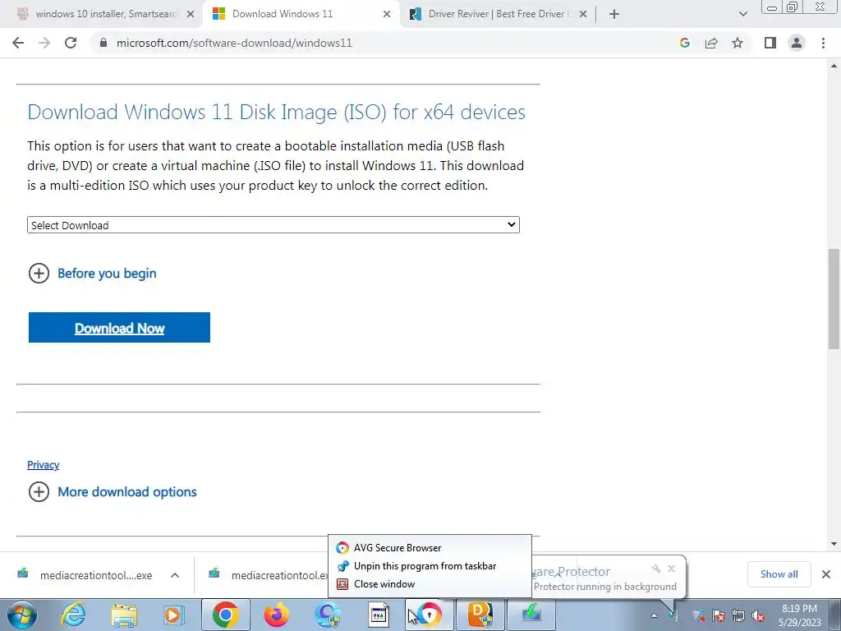Open a new browser tab
This screenshot has width=841, height=631.
coord(614,14)
